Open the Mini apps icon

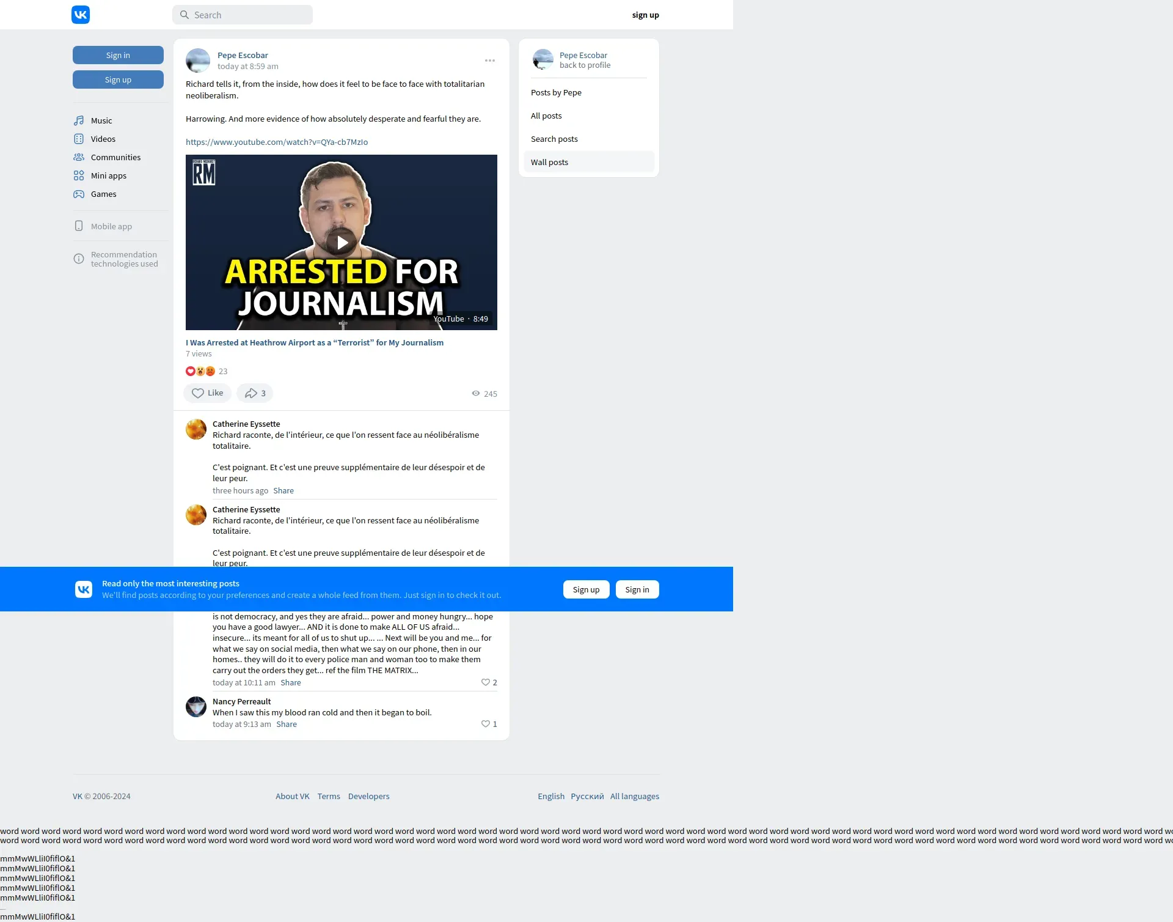79,175
